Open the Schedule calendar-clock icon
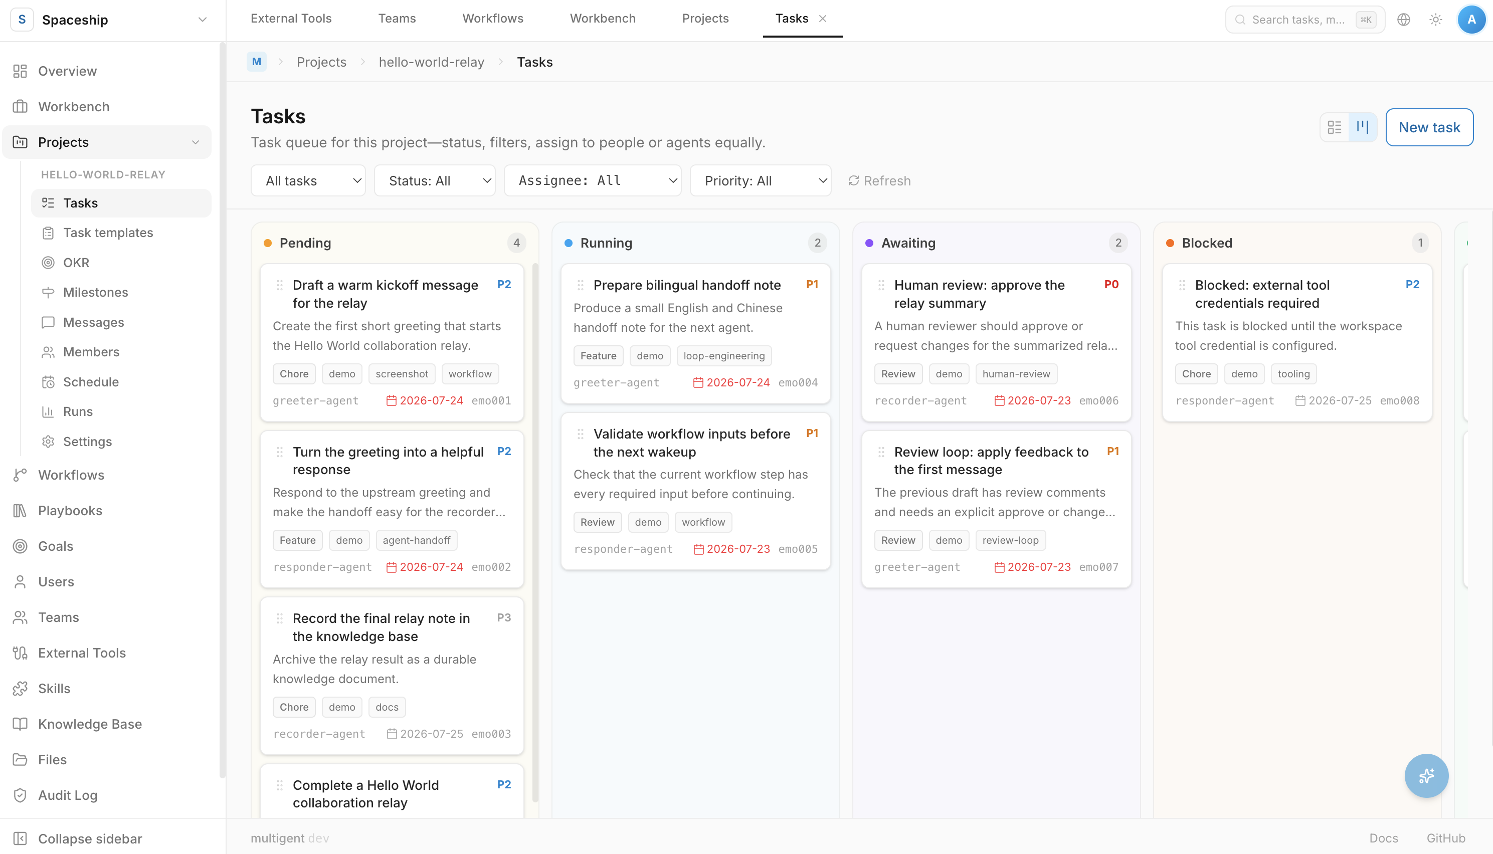 coord(48,382)
